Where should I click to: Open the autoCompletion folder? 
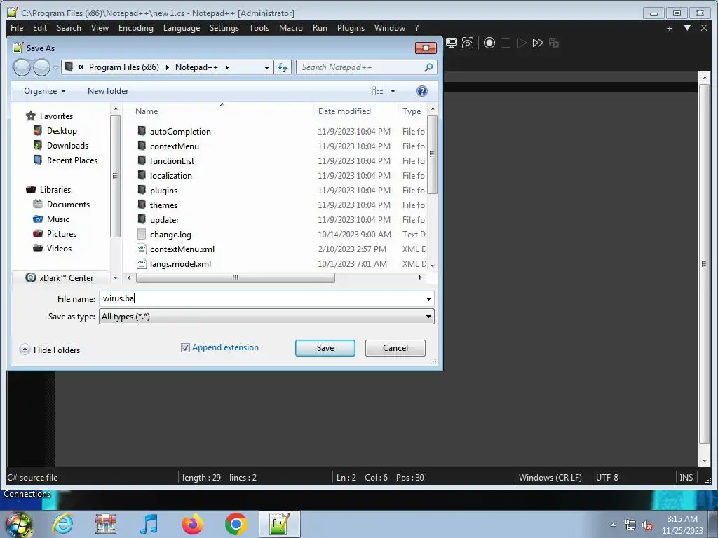180,131
